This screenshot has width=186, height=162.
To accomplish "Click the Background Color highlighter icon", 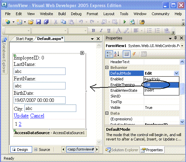I will click(x=126, y=31).
